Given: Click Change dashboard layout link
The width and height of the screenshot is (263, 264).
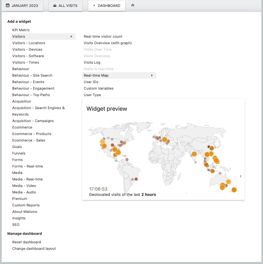Looking at the screenshot, I should tap(34, 249).
